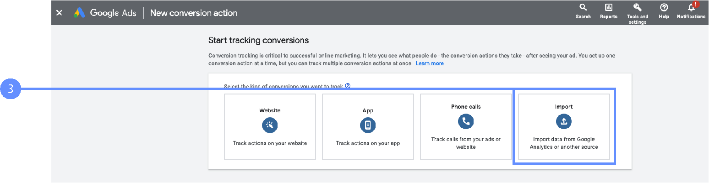This screenshot has height=183, width=709.
Task: Close the New conversion action page
Action: coord(59,13)
